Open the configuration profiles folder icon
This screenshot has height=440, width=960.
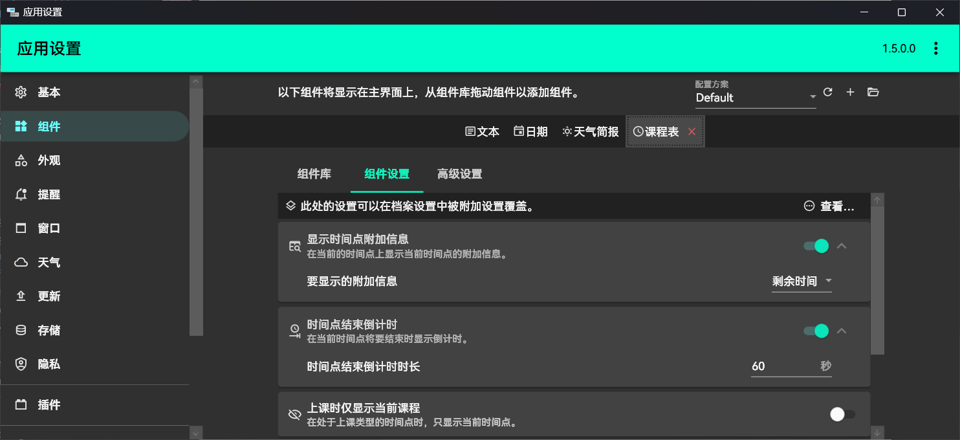873,92
